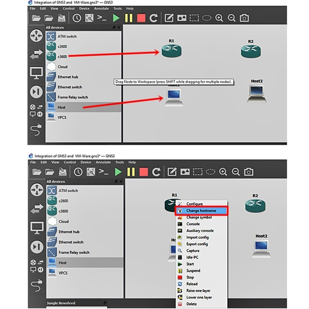Choose Delete from R1 context menu
The width and height of the screenshot is (309, 309).
pos(202,304)
